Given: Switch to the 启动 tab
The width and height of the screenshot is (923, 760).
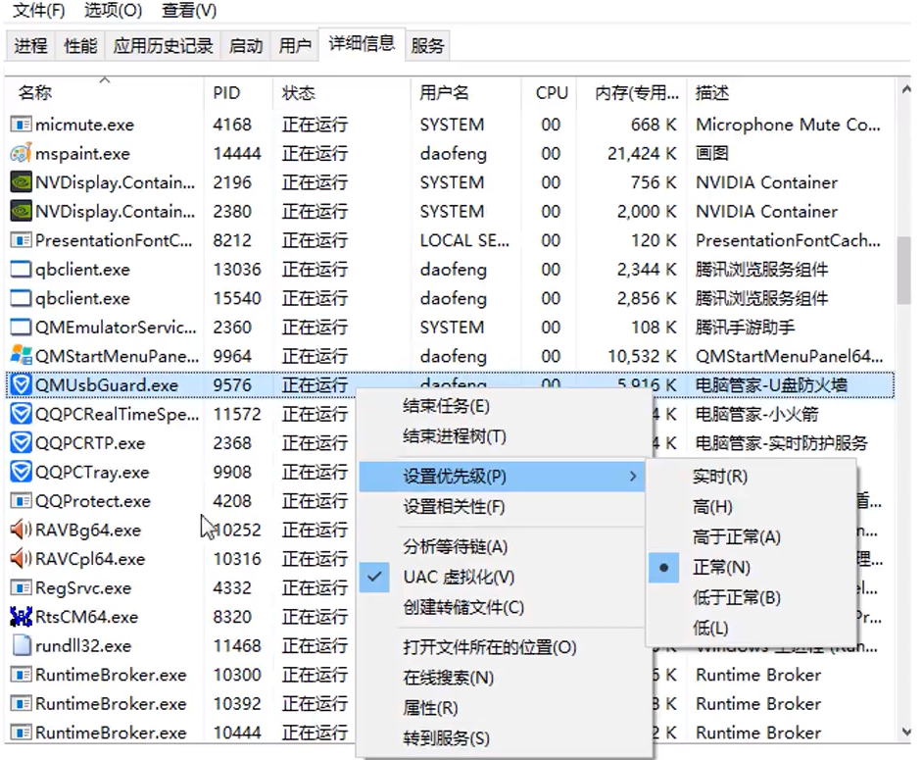Looking at the screenshot, I should pyautogui.click(x=246, y=45).
